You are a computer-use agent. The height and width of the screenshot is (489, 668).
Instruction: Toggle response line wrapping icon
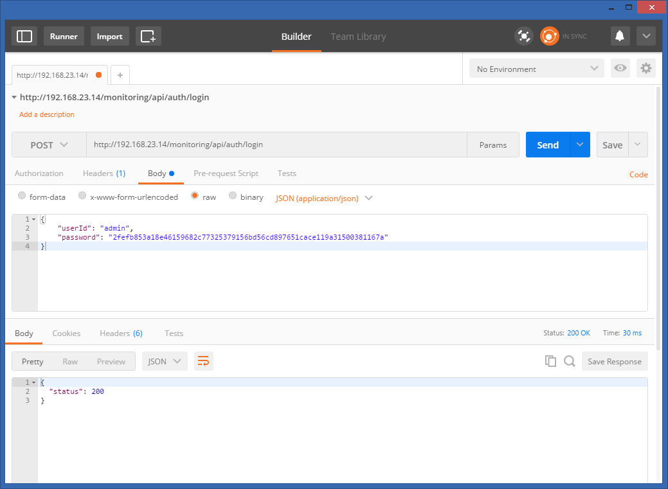coord(203,361)
